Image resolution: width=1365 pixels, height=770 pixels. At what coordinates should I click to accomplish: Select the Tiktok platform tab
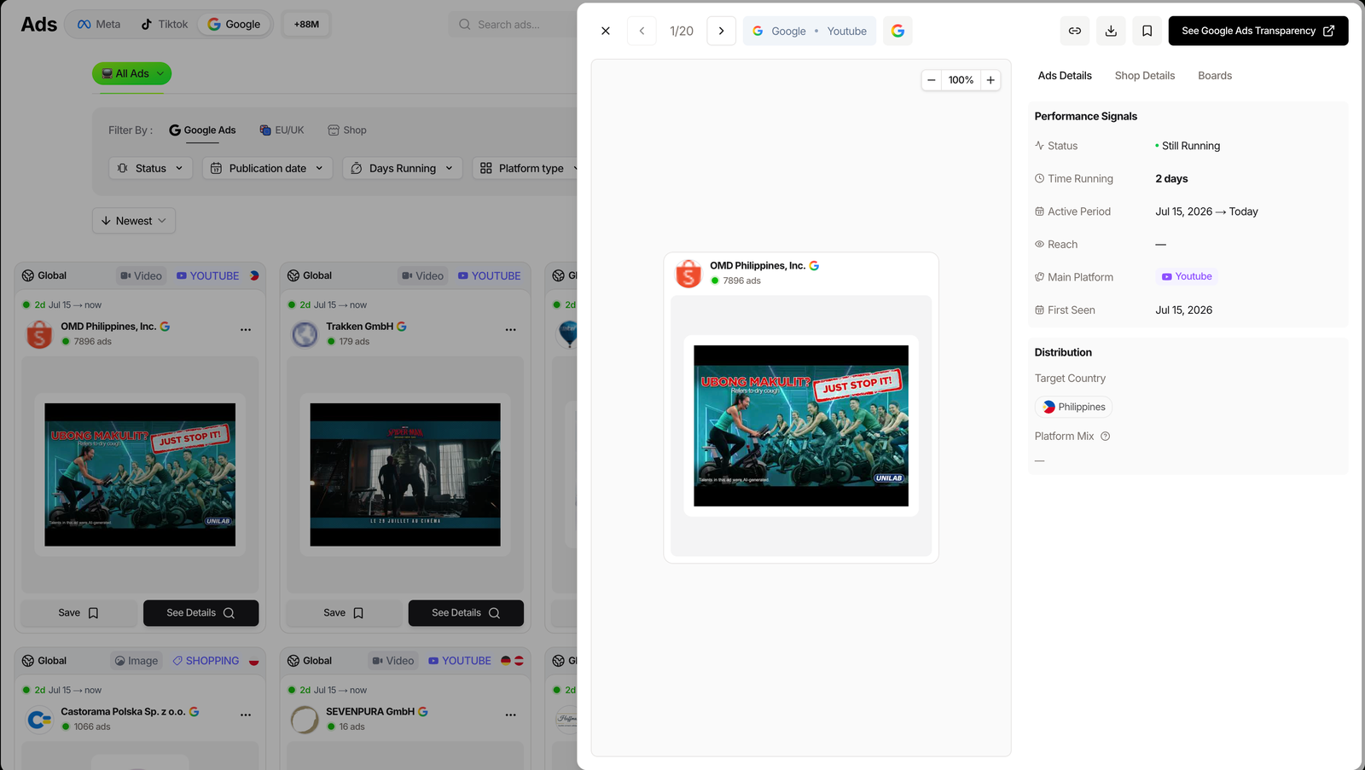click(164, 24)
